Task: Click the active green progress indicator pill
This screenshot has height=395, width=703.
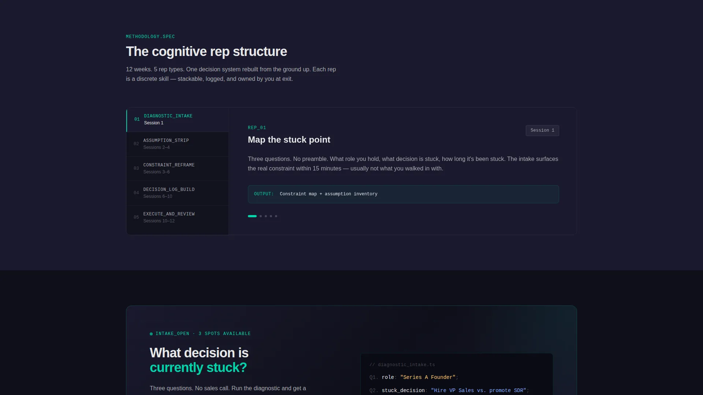Action: pyautogui.click(x=252, y=216)
